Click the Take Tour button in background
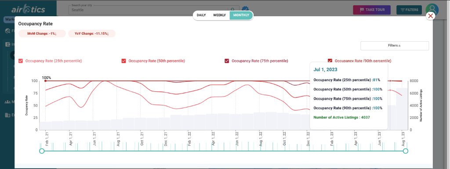This screenshot has height=169, width=450. point(372,10)
